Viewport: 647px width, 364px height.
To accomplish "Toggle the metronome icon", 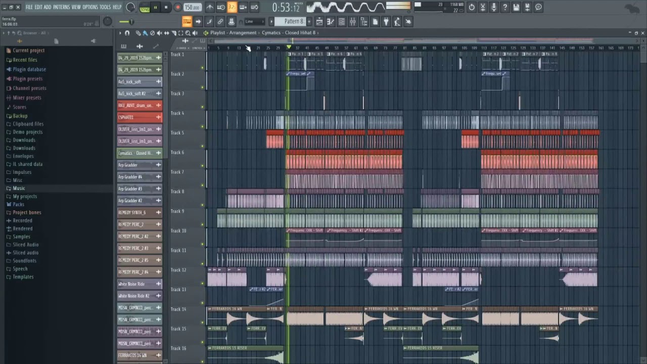I will click(x=210, y=7).
